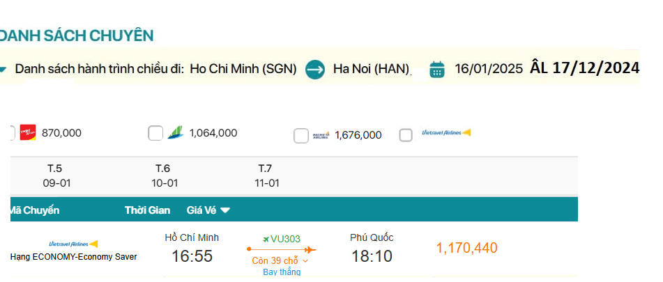The image size is (663, 282).
Task: Expand the Giá Vé sort dropdown
Action: [x=208, y=210]
